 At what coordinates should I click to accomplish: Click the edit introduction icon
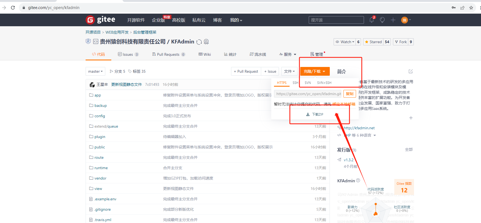pyautogui.click(x=410, y=71)
